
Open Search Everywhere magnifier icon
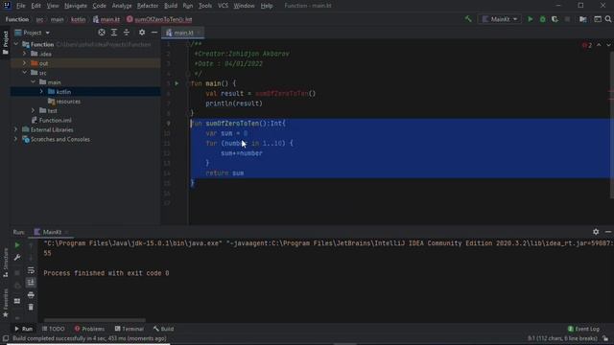click(608, 19)
